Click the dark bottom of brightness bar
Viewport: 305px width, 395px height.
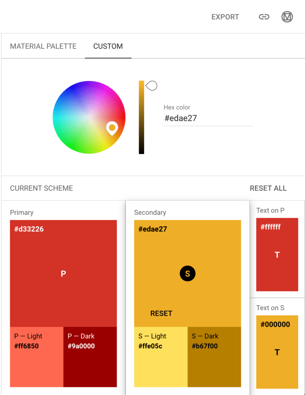click(141, 150)
